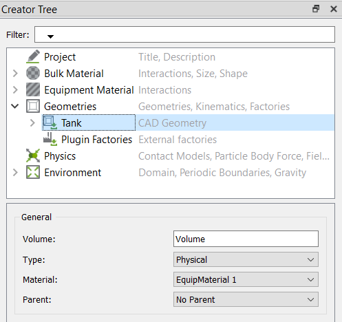Expand the Tank geometry node

pos(32,123)
